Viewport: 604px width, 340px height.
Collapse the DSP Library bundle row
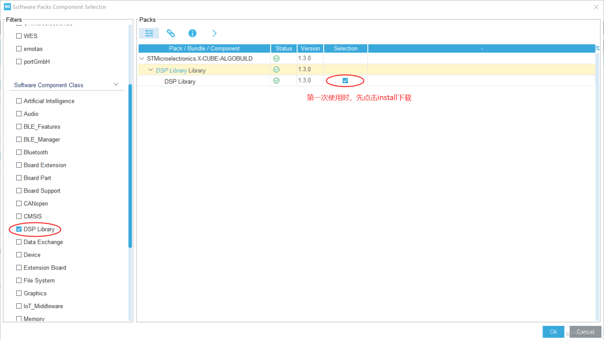click(x=151, y=70)
